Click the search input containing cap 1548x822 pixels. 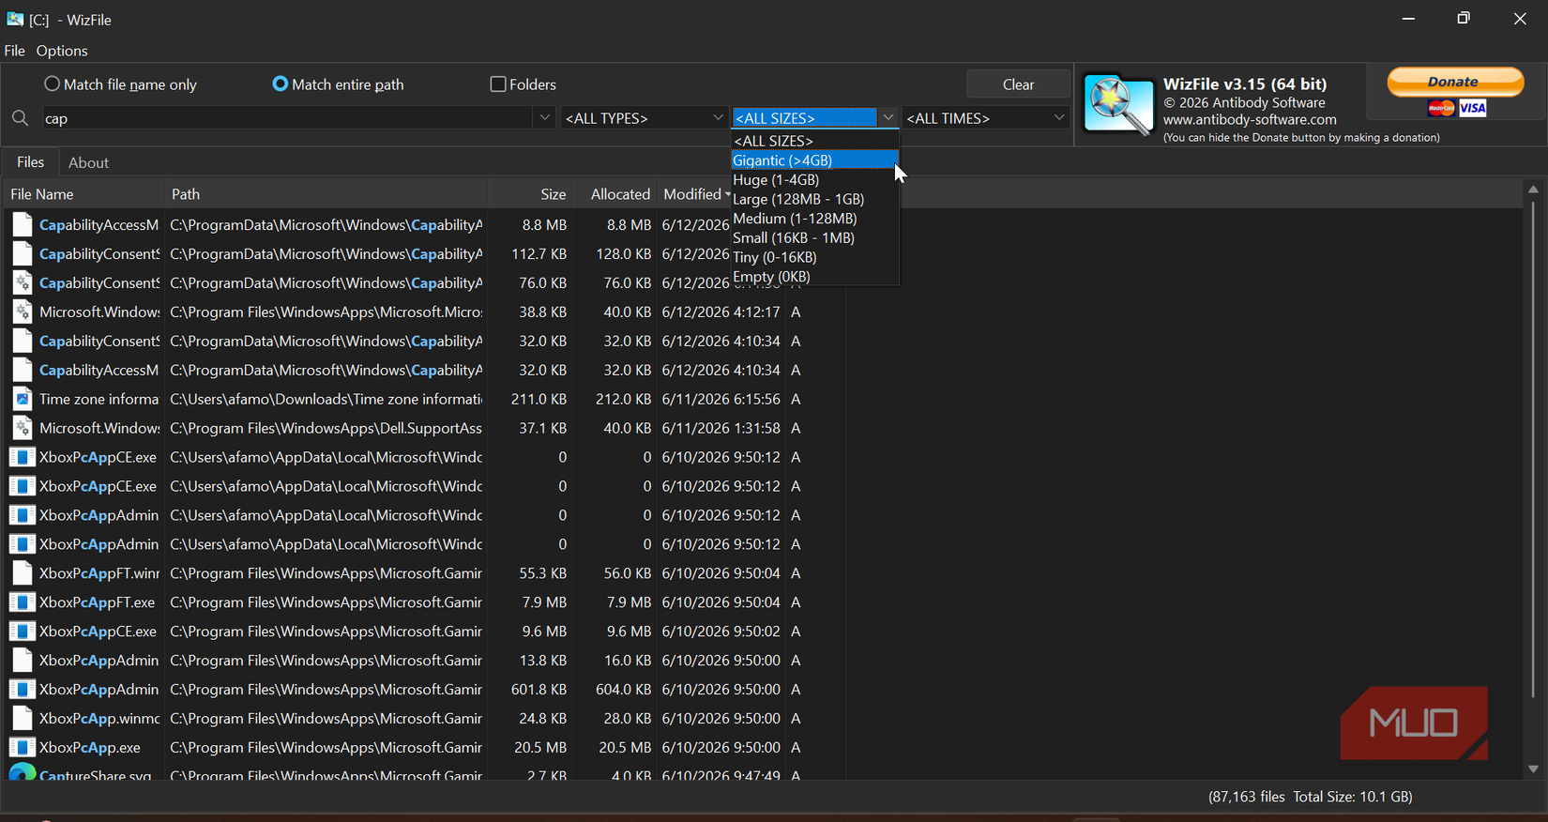pyautogui.click(x=289, y=118)
